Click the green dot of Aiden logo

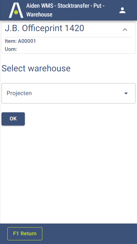pos(16,12)
